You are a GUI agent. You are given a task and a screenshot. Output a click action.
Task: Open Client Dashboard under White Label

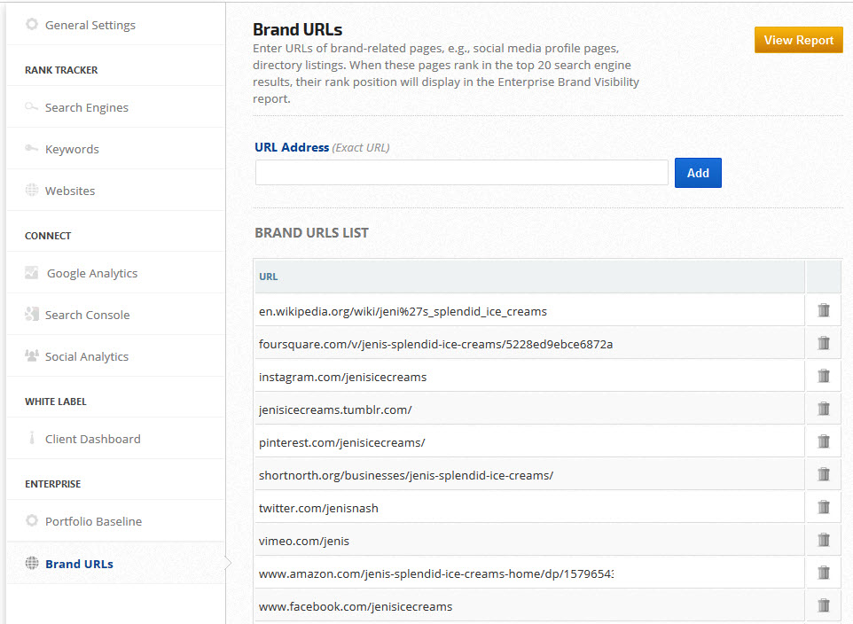pyautogui.click(x=92, y=439)
